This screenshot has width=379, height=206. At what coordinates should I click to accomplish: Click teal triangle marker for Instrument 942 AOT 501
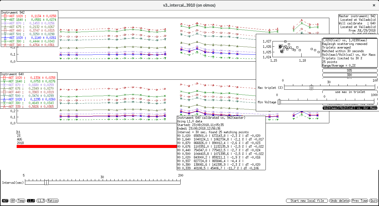coord(5,34)
